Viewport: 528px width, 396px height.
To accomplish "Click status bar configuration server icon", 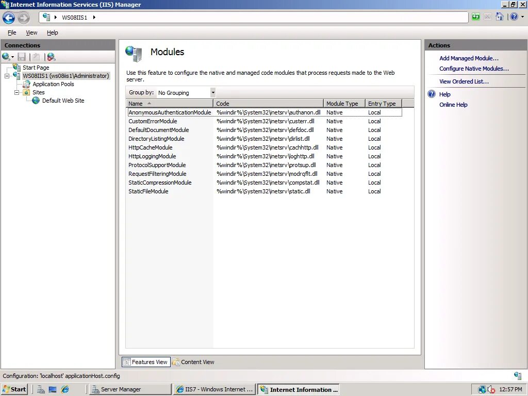I will click(x=518, y=375).
